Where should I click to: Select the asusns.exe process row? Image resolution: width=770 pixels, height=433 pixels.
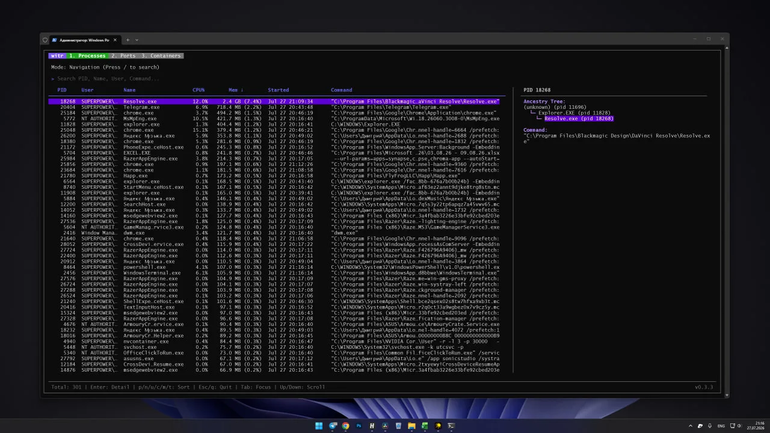(274, 358)
